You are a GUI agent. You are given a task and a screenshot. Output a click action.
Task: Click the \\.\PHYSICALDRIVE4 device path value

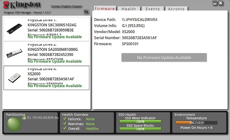point(140,19)
